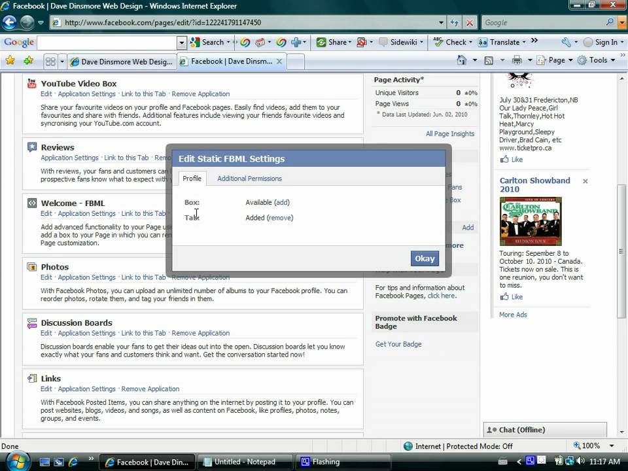Viewport: 628px width, 471px height.
Task: Click the search magnifier in Google search box
Action: [x=610, y=22]
